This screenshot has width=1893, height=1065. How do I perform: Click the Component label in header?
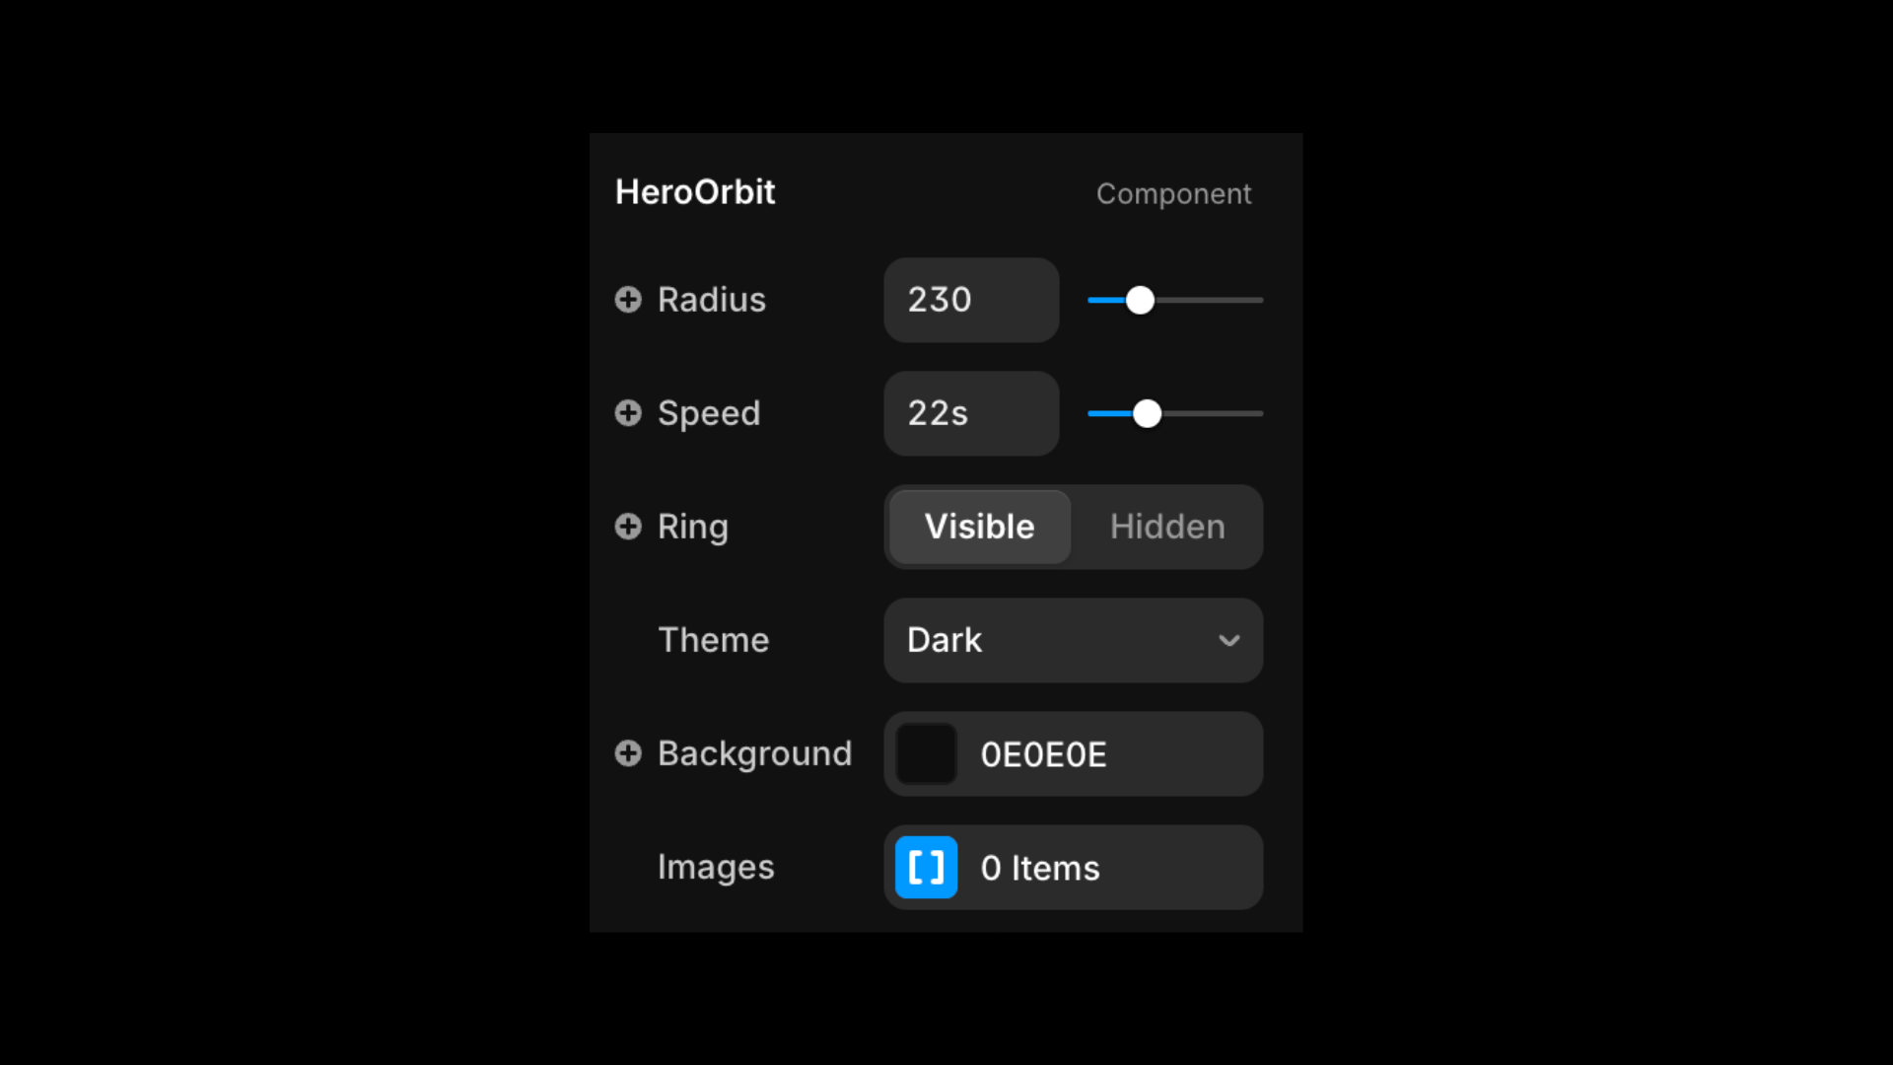click(1173, 194)
